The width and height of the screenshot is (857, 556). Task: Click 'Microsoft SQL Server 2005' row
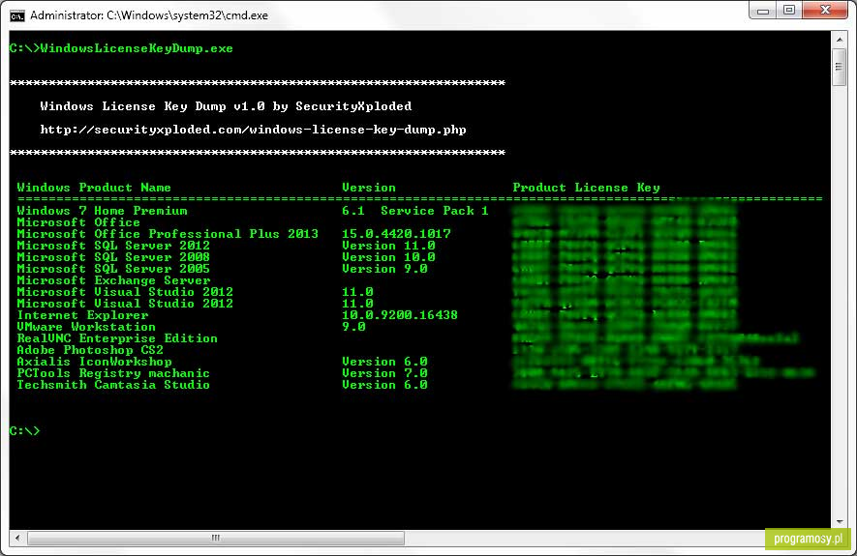113,269
